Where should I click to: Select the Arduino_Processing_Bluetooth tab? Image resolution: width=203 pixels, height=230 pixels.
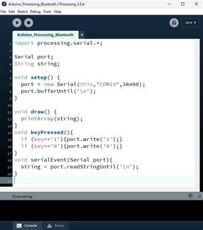45,35
